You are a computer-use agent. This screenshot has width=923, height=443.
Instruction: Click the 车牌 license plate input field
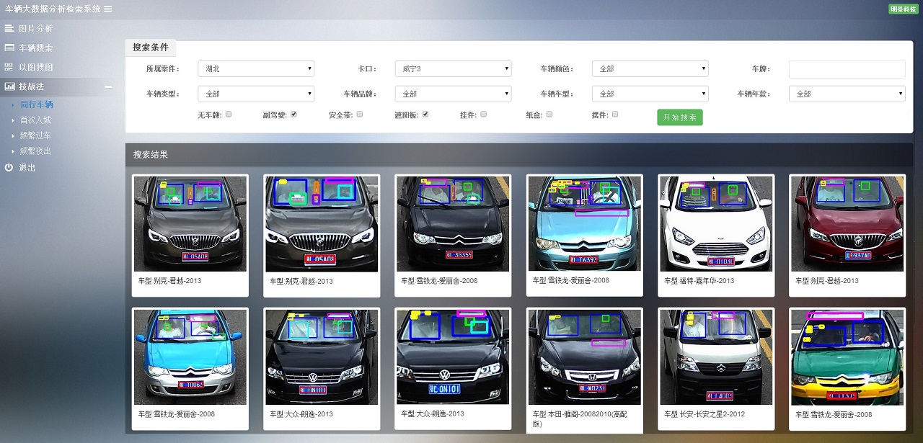click(x=848, y=68)
